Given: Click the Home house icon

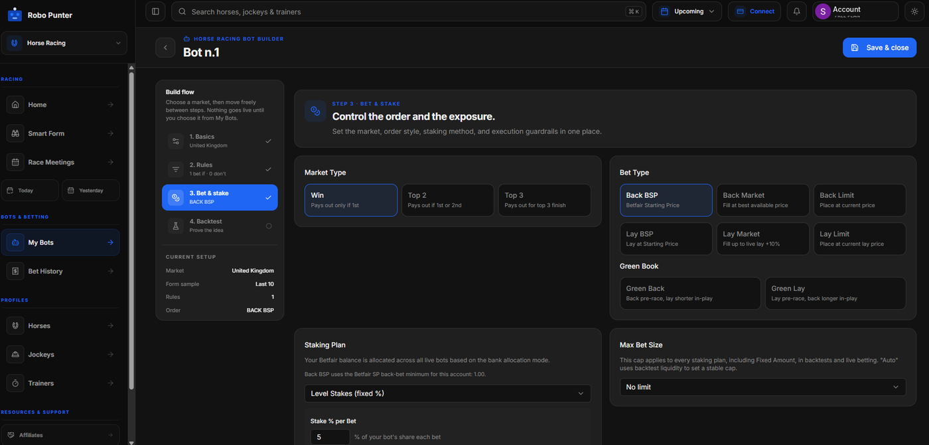Looking at the screenshot, I should click(16, 105).
